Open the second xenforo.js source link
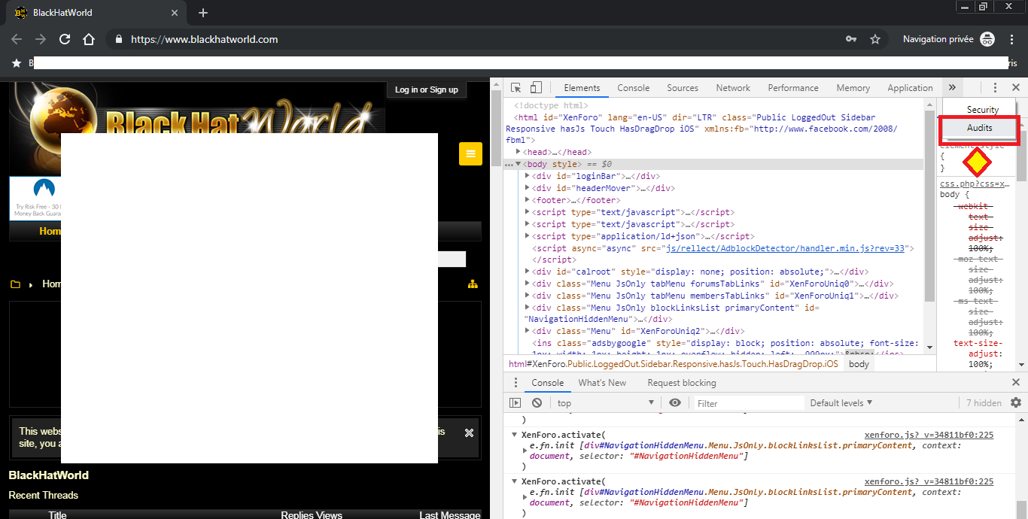The image size is (1028, 519). [x=929, y=481]
